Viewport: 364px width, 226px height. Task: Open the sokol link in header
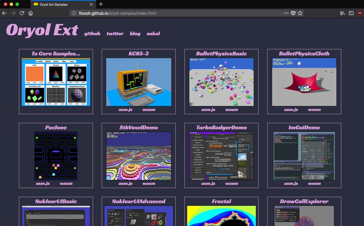click(x=153, y=34)
